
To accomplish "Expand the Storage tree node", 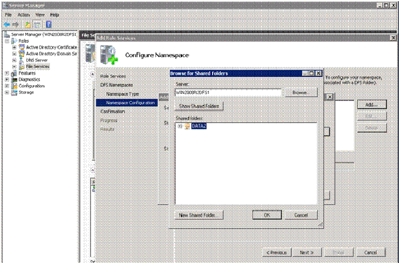I will pos(7,92).
